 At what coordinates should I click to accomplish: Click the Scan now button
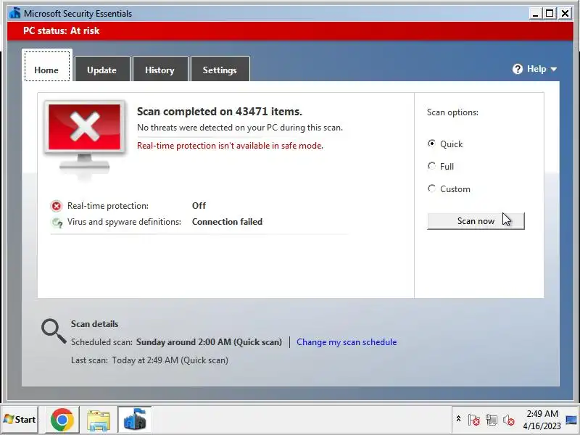tap(476, 221)
